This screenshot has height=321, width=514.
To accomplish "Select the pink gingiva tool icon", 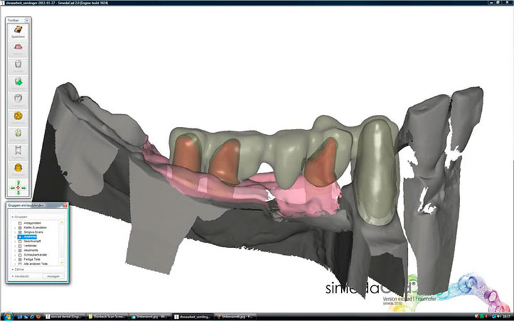I will point(18,48).
